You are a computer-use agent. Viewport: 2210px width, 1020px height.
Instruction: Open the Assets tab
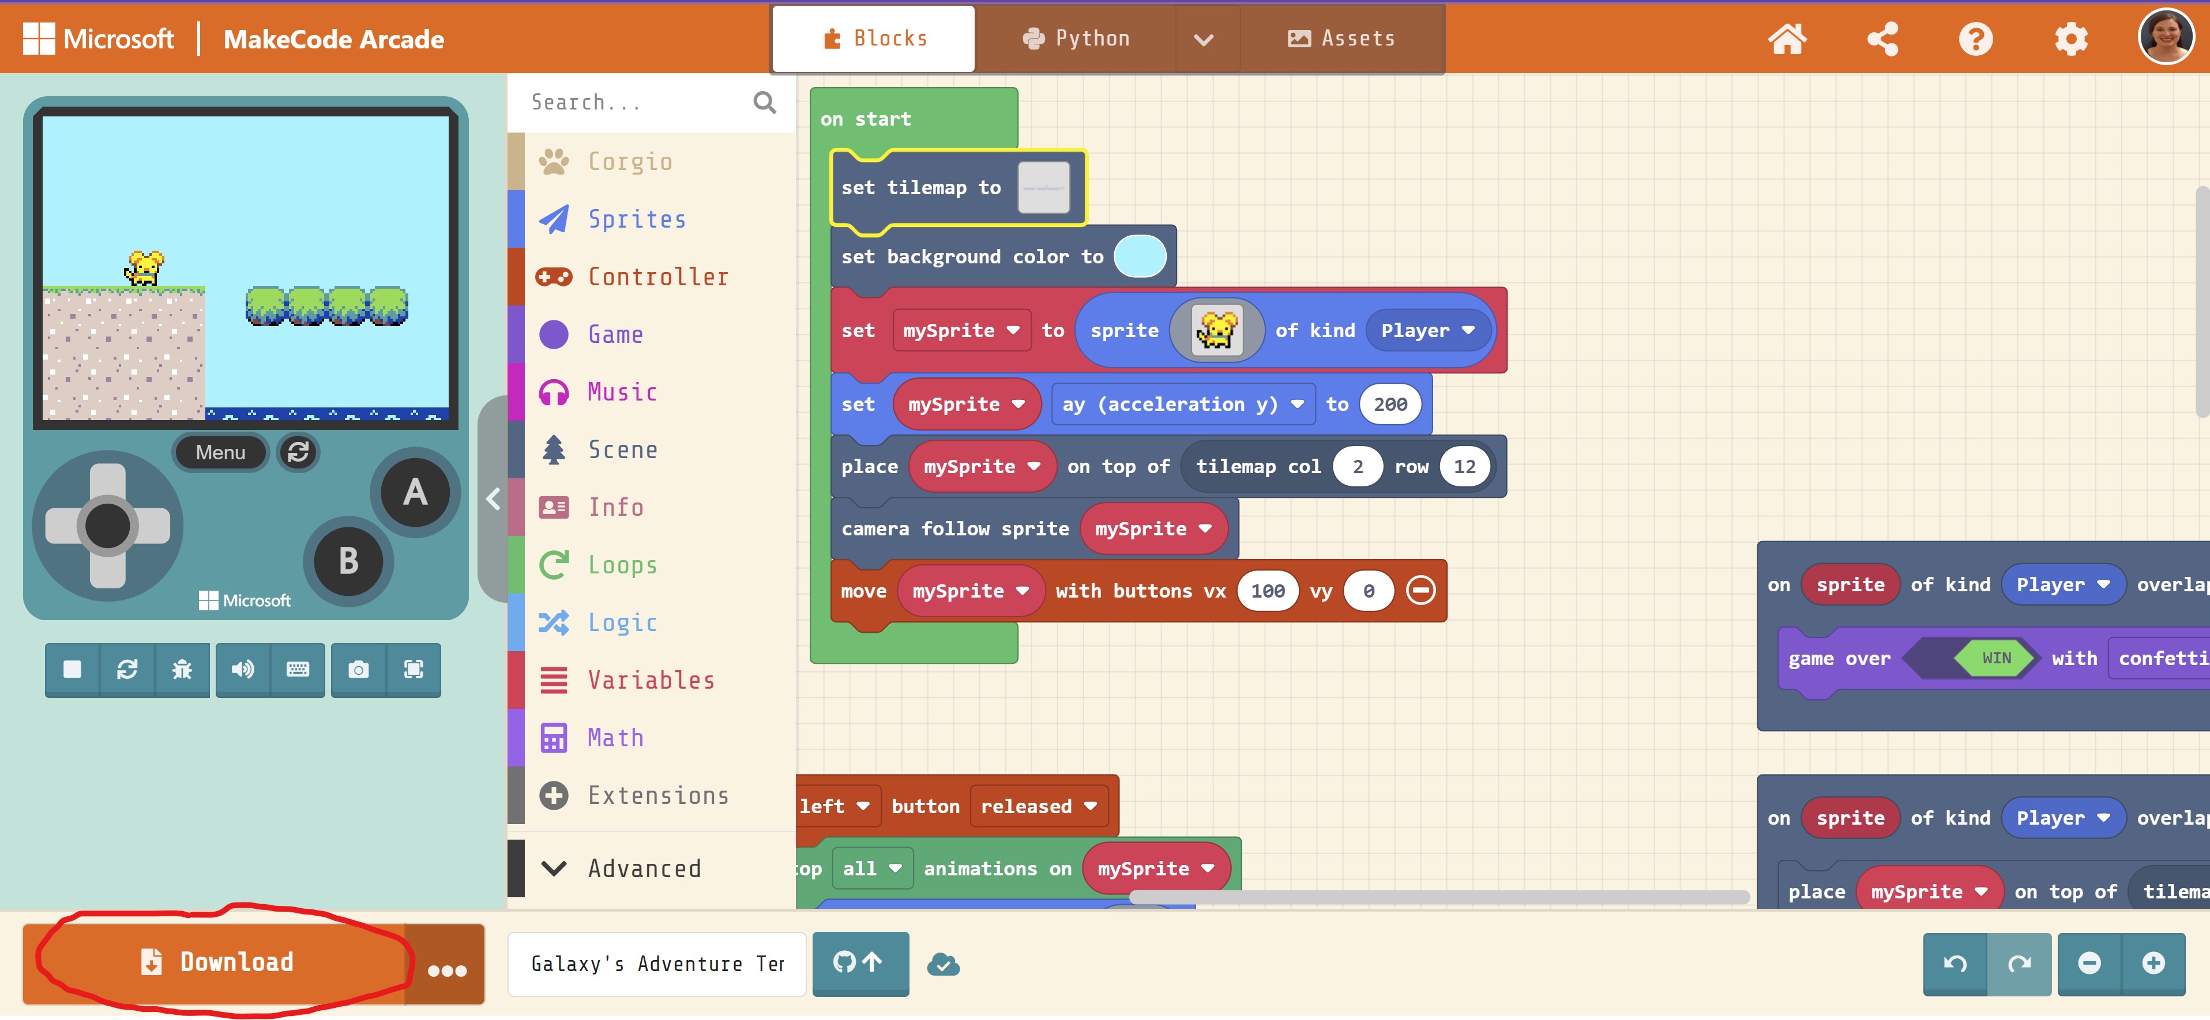point(1341,39)
